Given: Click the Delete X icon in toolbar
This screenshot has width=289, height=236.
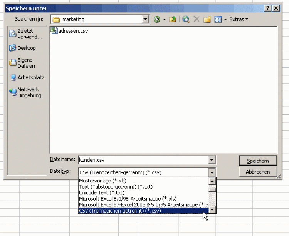Looking at the screenshot, I should point(197,19).
